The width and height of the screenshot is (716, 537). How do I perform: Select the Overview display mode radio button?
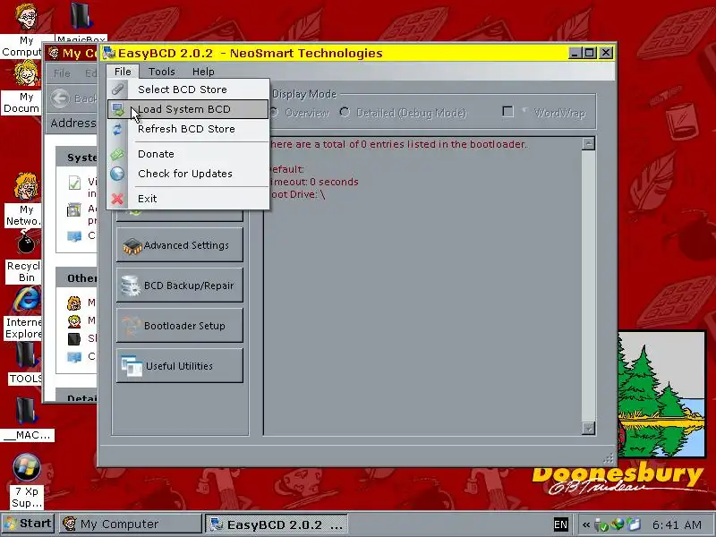click(274, 113)
